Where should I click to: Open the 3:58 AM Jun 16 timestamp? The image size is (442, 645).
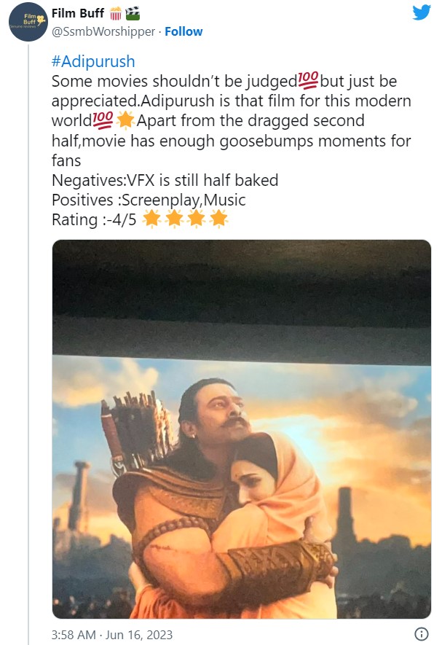tap(112, 635)
